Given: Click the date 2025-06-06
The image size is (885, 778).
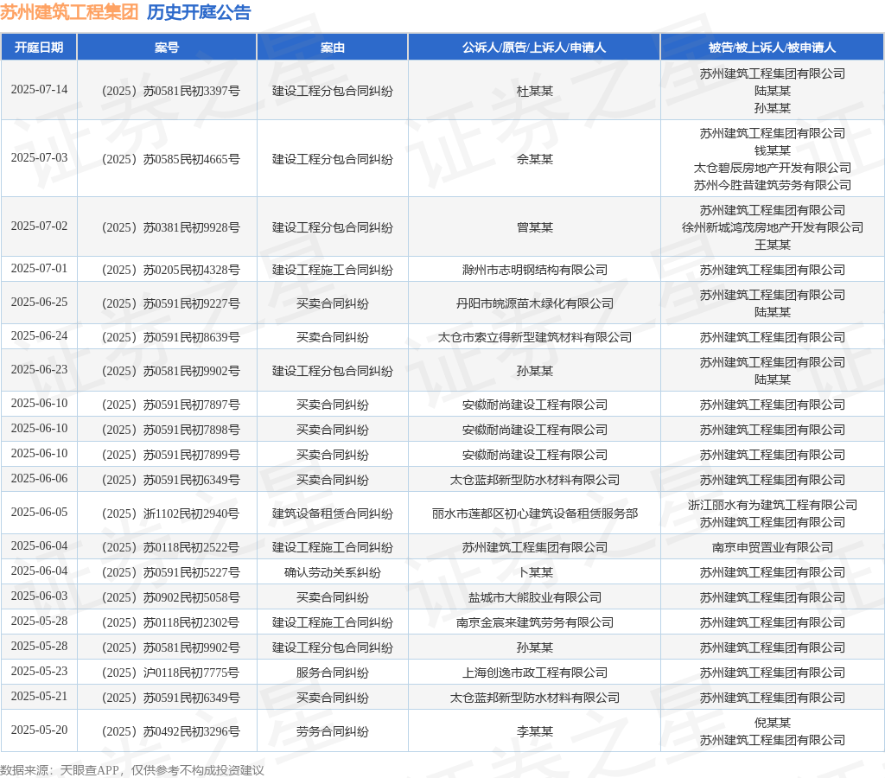Looking at the screenshot, I should coord(39,479).
